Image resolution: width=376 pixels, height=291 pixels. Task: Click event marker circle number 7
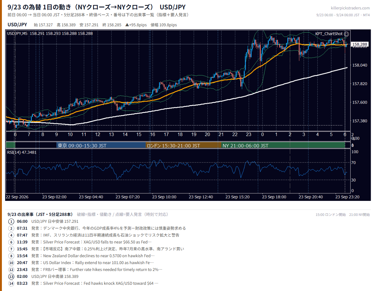[x=11, y=249]
